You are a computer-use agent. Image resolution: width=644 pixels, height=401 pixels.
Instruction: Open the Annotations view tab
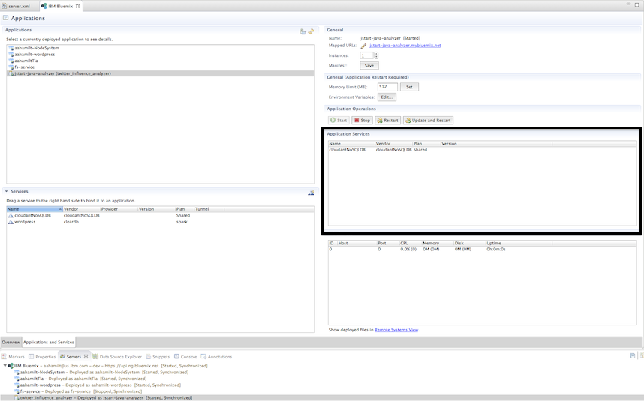click(x=216, y=356)
